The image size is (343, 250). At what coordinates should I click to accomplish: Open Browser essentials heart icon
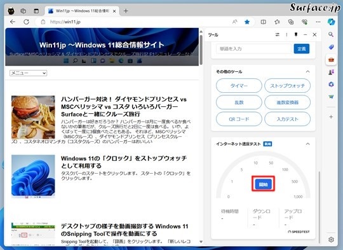point(304,22)
